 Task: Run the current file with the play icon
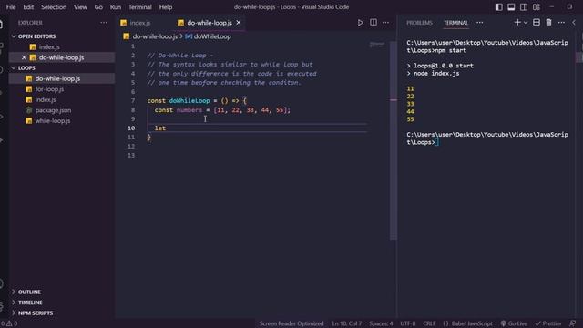coord(360,23)
